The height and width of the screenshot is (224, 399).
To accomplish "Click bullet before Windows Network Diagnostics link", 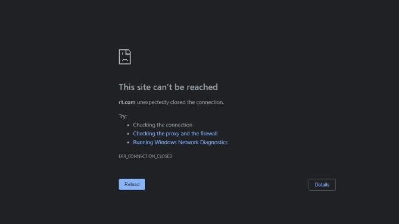I will tap(128, 143).
